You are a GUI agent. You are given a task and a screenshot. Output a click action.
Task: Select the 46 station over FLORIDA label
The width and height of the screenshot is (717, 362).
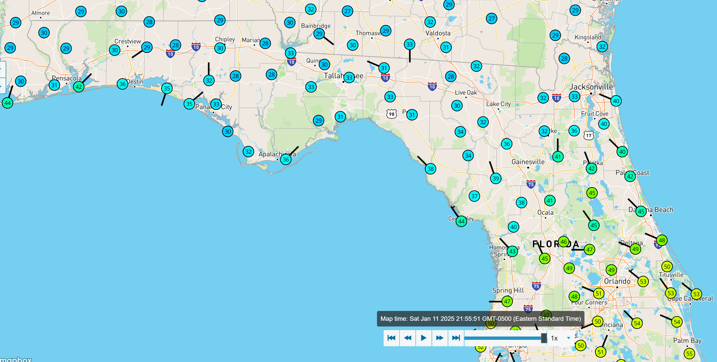point(564,242)
